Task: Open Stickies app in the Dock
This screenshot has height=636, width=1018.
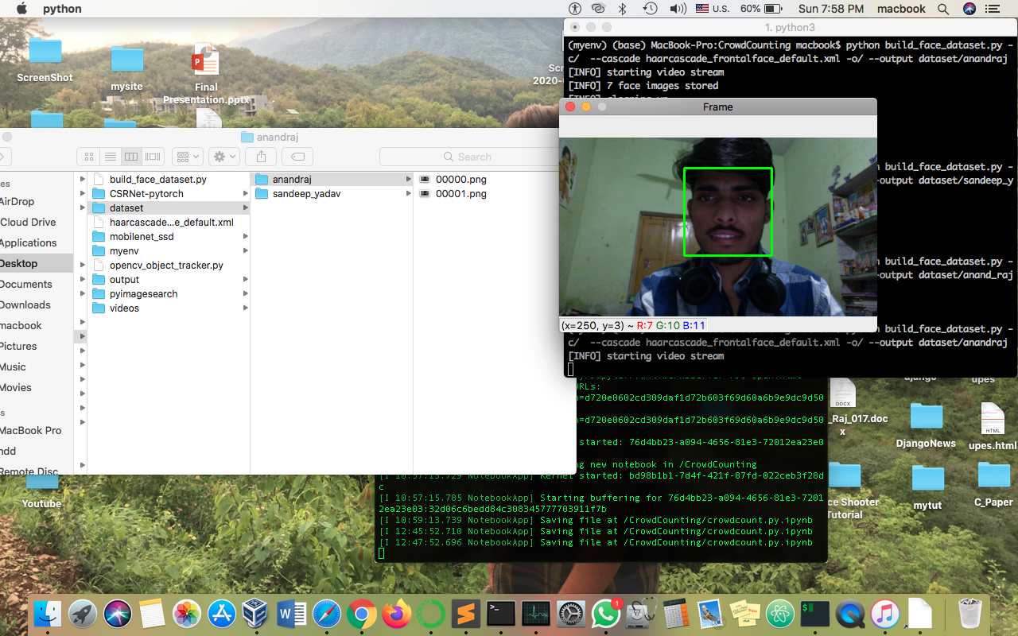Action: coord(745,613)
